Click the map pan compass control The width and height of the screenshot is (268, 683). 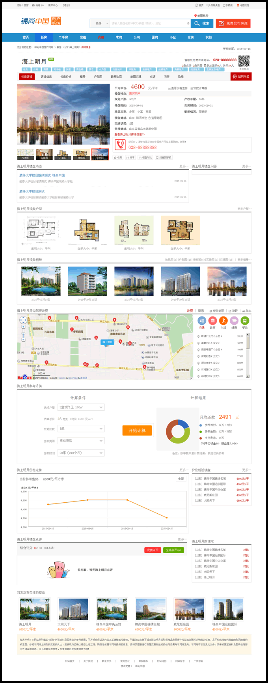(23, 320)
